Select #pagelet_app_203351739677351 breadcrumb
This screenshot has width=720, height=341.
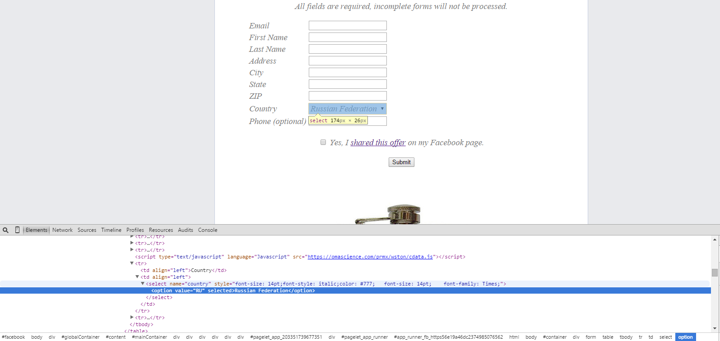click(286, 337)
